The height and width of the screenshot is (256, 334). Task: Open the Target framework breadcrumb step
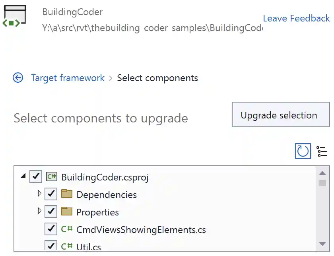(x=68, y=78)
